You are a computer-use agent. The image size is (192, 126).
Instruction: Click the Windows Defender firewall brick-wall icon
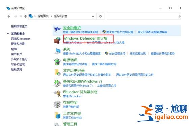57,40
